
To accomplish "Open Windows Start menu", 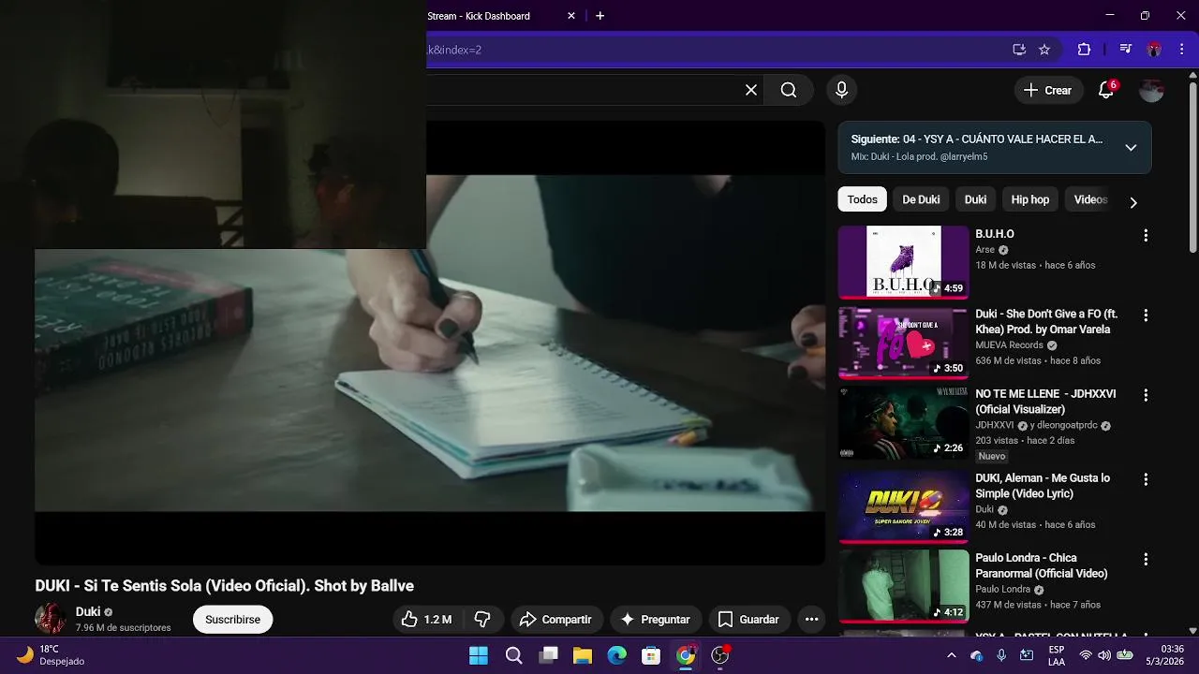I will (x=479, y=655).
